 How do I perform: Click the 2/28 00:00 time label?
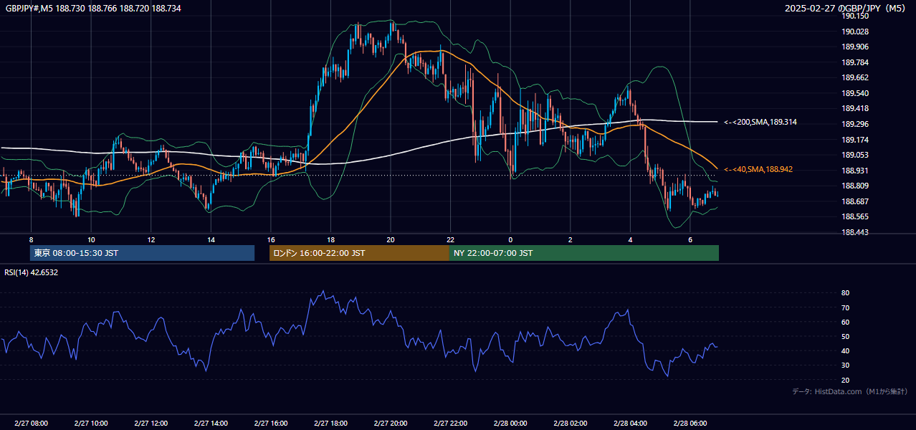click(x=510, y=424)
